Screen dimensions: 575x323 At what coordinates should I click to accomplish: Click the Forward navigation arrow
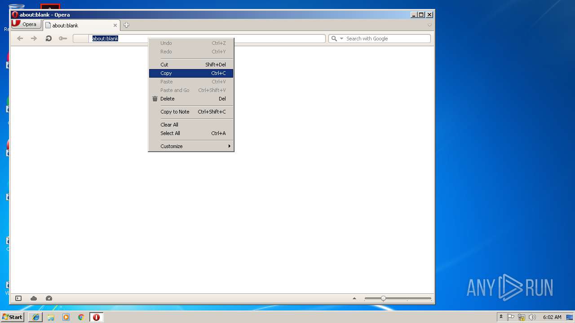click(34, 39)
